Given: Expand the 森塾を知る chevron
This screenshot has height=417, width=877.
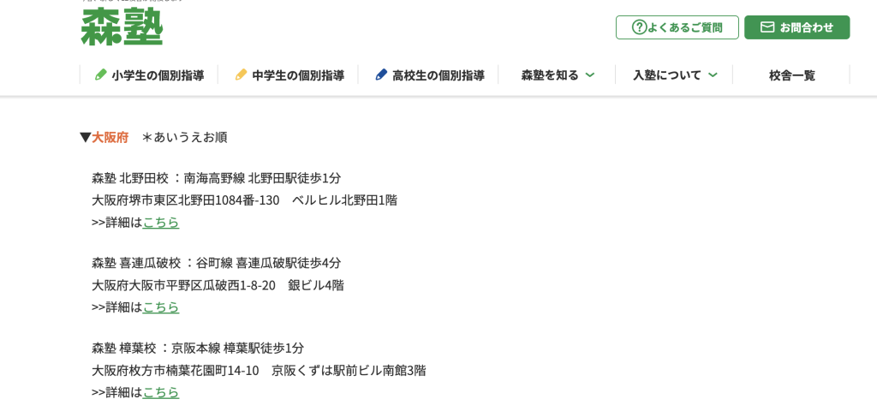Looking at the screenshot, I should pos(590,74).
